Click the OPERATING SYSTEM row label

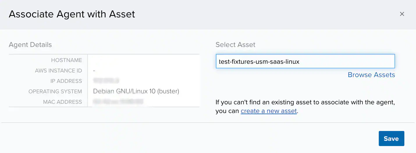point(55,92)
